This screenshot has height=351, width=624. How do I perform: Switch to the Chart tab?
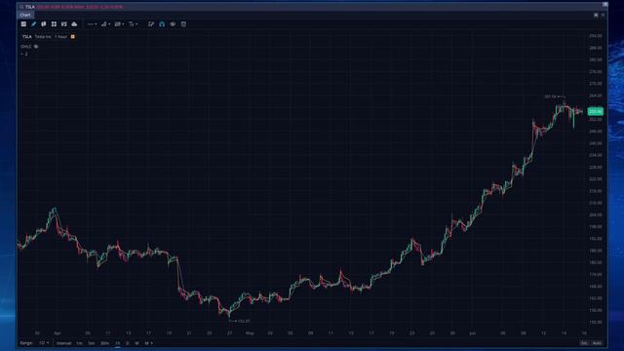(25, 16)
